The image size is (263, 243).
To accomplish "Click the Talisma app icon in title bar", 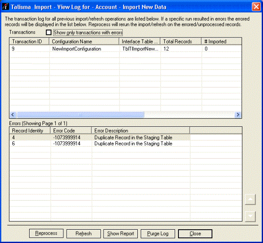I will [5, 7].
